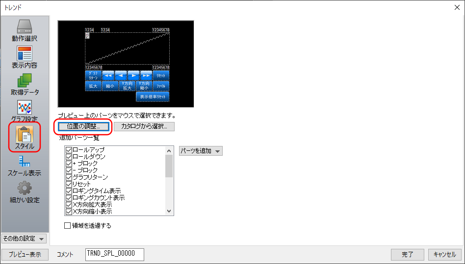Click the カタログから選択... button
This screenshot has width=465, height=264.
(144, 126)
